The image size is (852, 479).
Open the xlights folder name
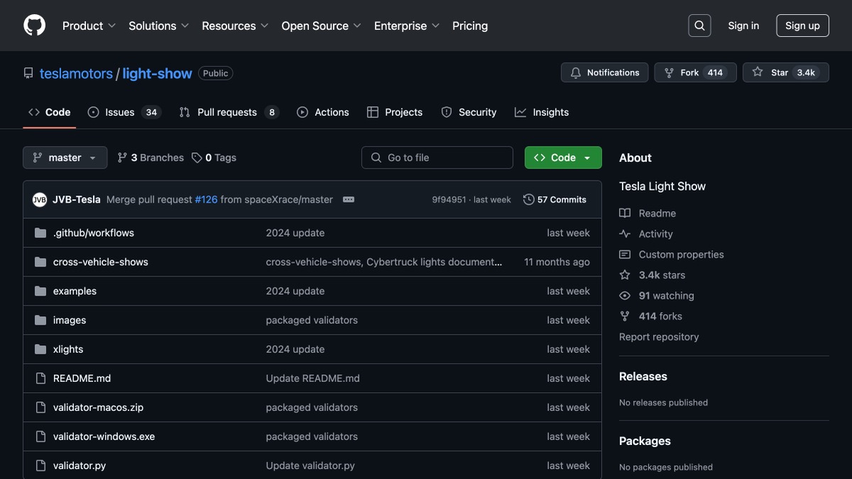point(68,349)
